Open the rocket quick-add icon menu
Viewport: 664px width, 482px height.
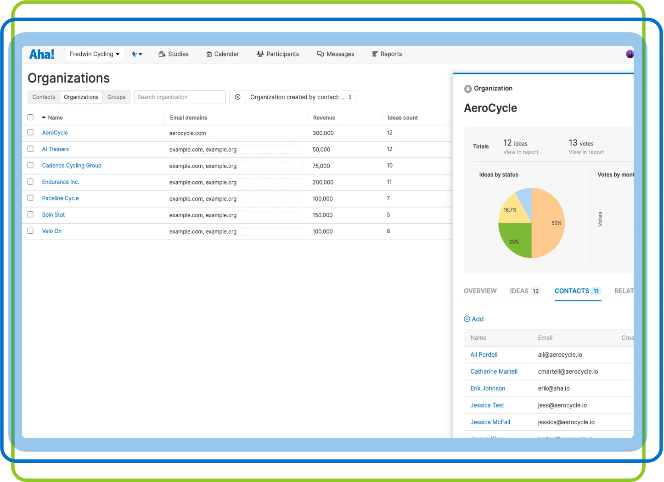137,54
